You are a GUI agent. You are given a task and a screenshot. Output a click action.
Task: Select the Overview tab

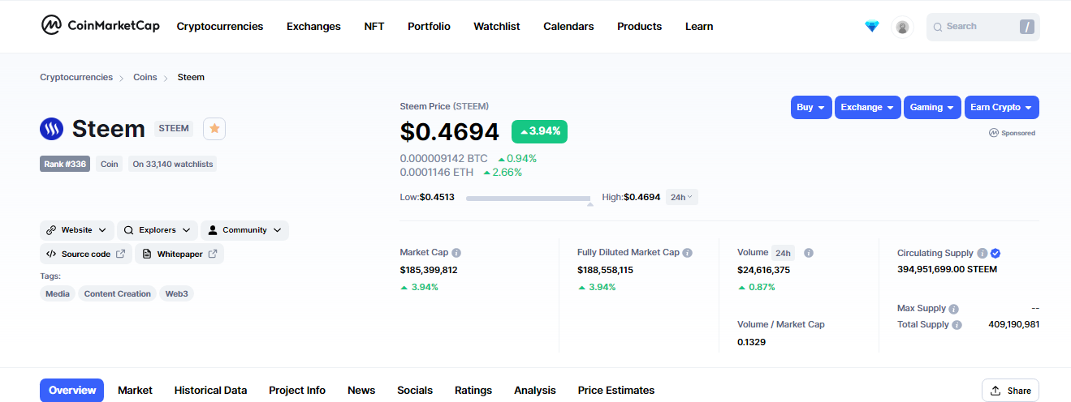72,391
